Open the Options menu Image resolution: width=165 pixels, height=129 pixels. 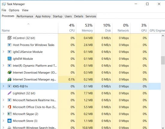[14, 10]
